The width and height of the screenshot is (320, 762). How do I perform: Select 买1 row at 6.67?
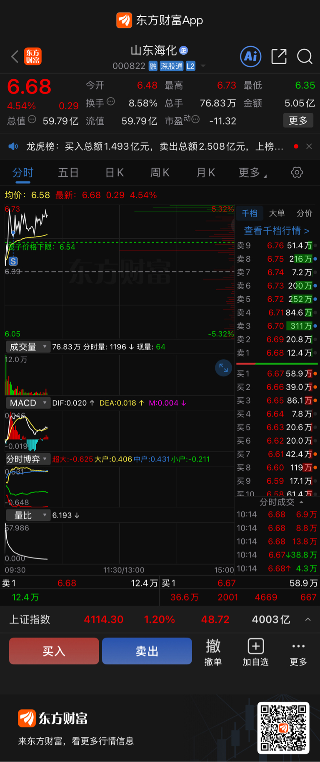tap(277, 373)
